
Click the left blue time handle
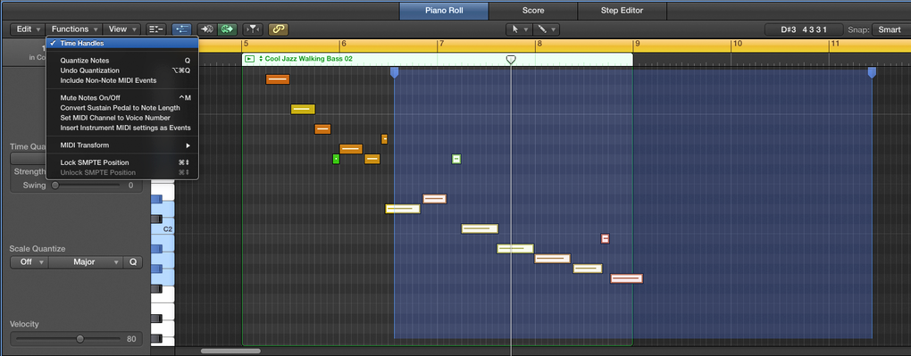point(394,72)
